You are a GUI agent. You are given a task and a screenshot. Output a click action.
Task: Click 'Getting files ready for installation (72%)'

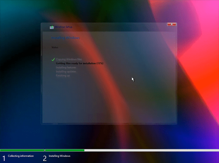pos(79,63)
